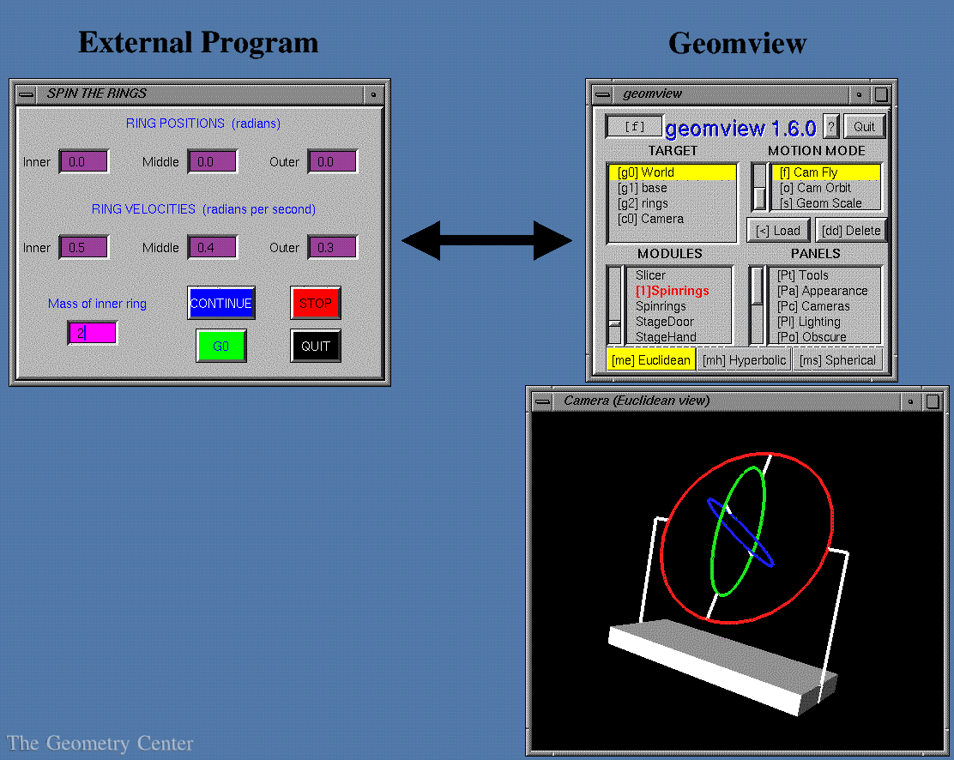This screenshot has height=760, width=954.
Task: Switch geomview to Spherical mode
Action: pos(837,359)
